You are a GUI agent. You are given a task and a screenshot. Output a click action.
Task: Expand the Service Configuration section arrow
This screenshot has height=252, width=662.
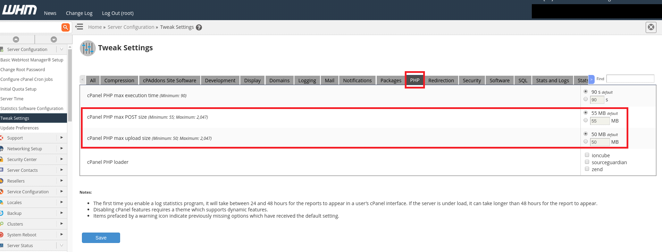coord(61,192)
